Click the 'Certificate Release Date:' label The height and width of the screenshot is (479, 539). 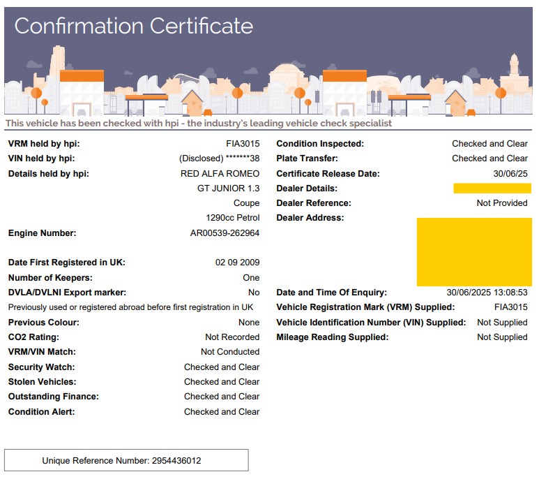(328, 173)
